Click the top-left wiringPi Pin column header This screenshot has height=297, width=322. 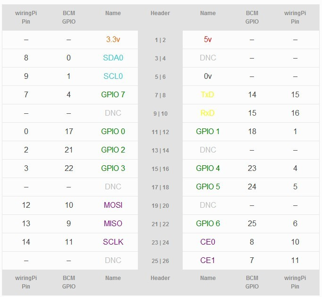(26, 17)
